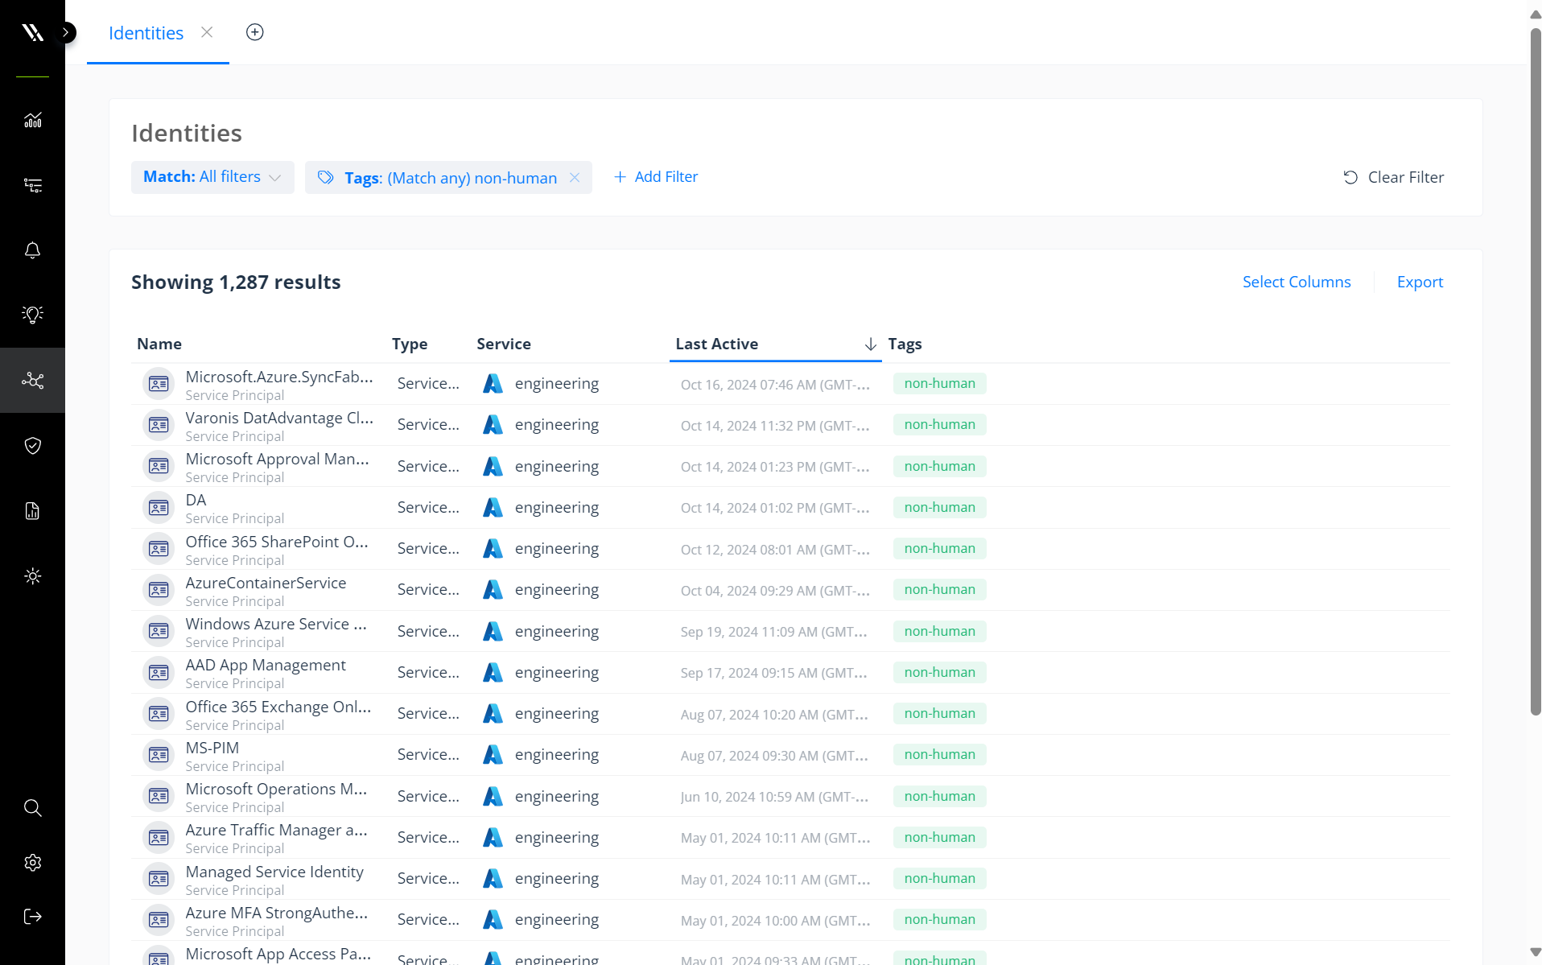
Task: Open AAD App Management identity
Action: 266,666
